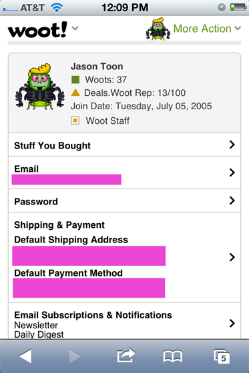
Task: Open the Email settings row
Action: (x=124, y=173)
